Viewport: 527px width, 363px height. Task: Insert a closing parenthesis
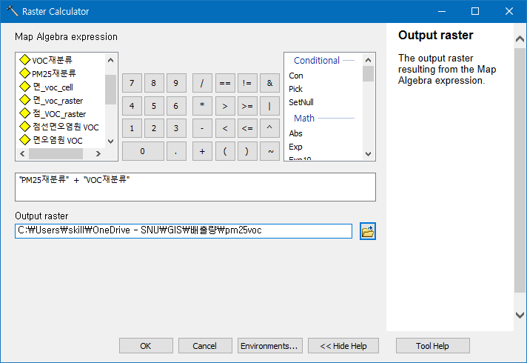click(247, 151)
